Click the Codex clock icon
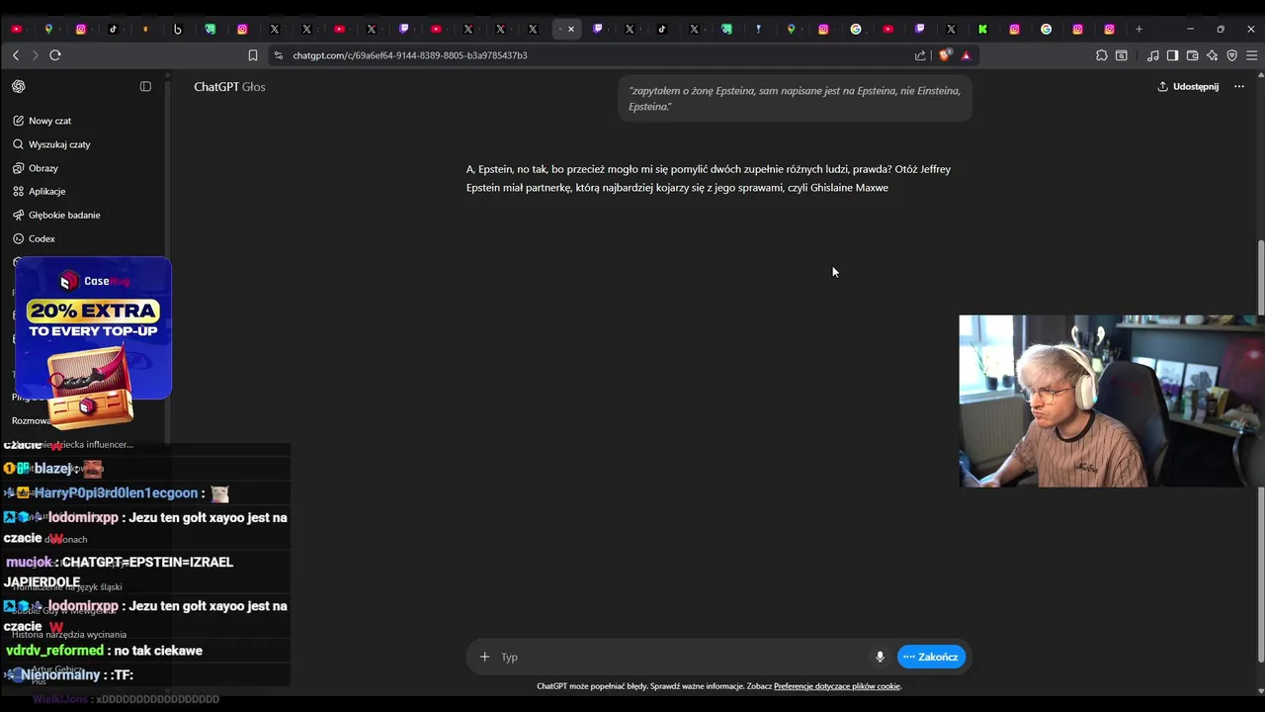Image resolution: width=1265 pixels, height=712 pixels. coord(19,238)
